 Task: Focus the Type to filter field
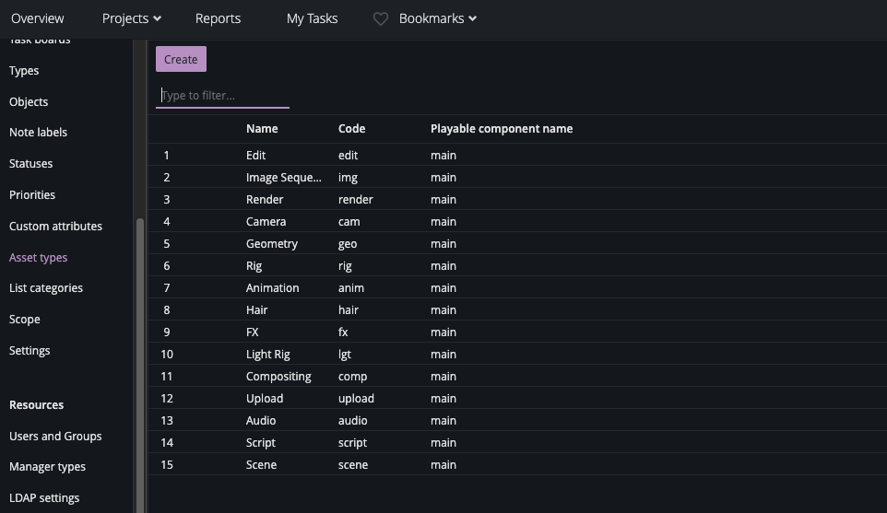[x=222, y=96]
